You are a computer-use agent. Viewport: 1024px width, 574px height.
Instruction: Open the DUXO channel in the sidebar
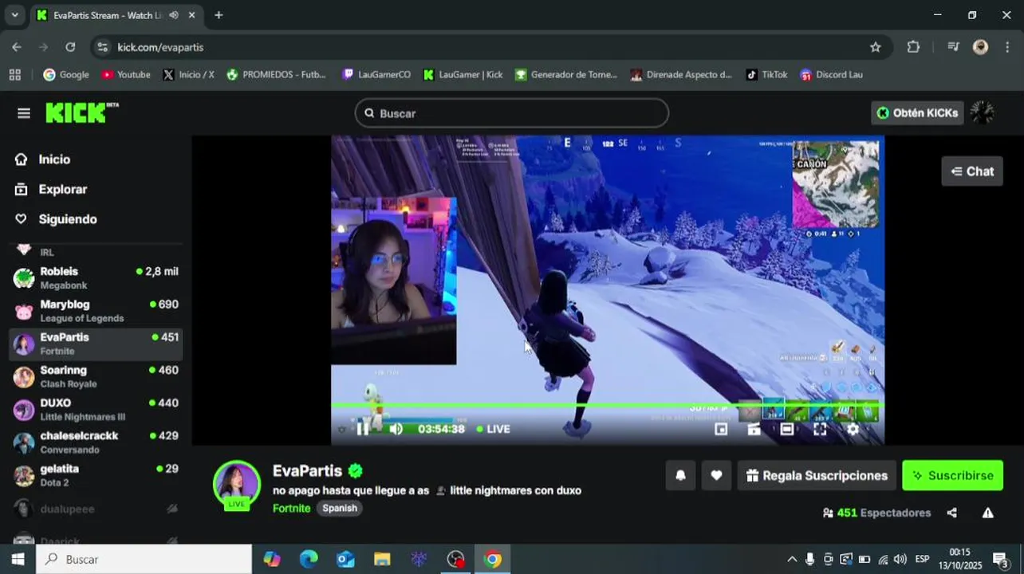[x=96, y=409]
